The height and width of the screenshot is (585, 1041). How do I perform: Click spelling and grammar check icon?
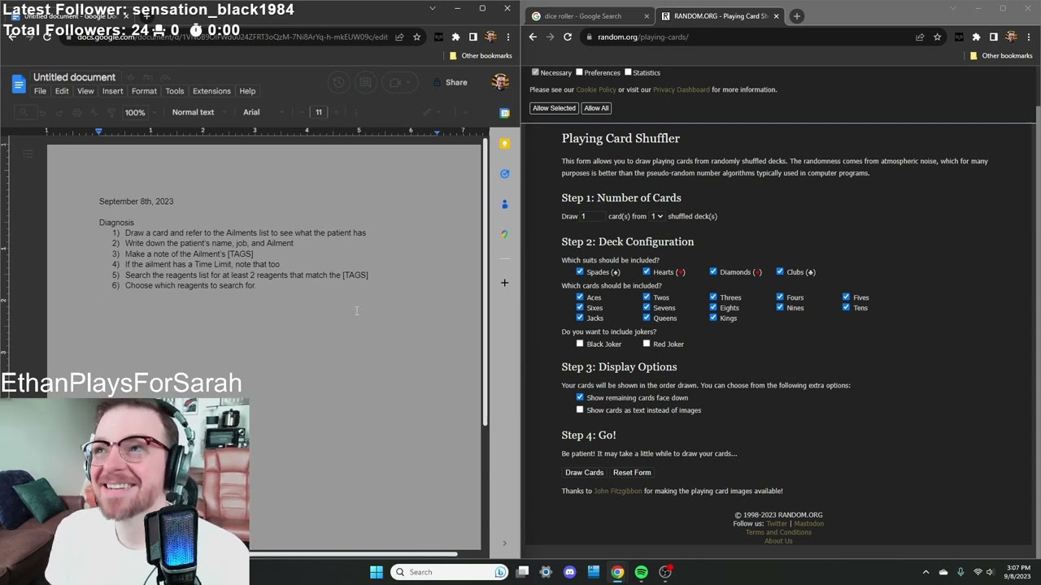(94, 112)
